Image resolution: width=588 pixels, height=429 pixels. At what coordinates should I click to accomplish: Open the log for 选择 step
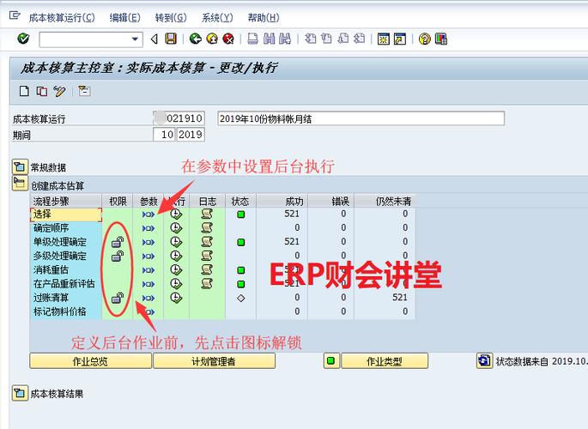point(207,214)
